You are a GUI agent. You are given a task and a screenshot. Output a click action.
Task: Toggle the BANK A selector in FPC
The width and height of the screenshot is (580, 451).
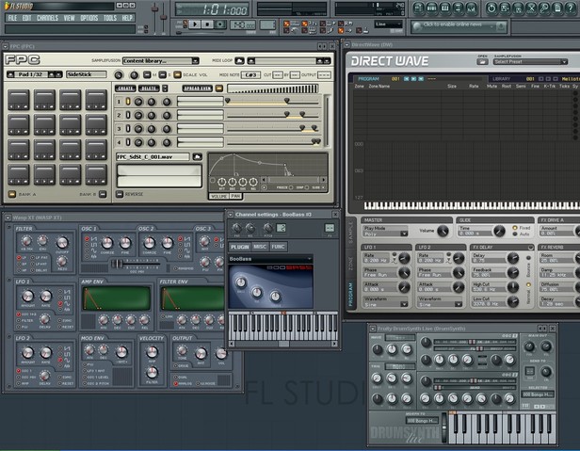point(12,194)
